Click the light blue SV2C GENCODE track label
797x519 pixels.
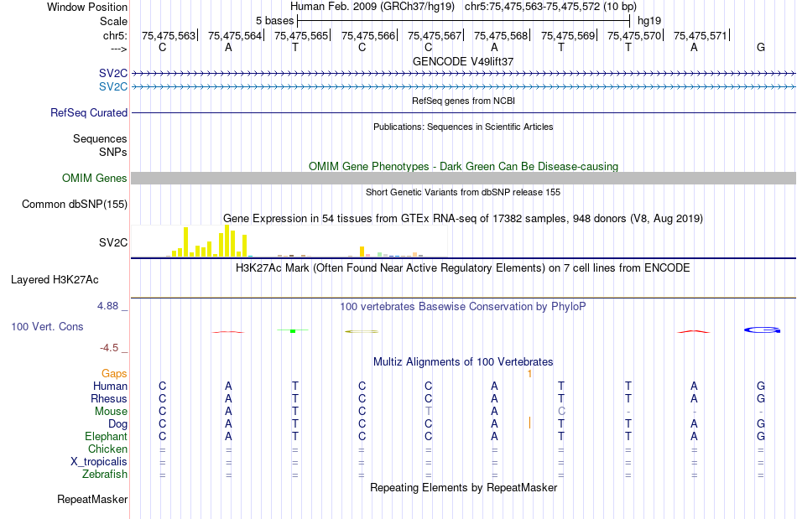tap(113, 87)
